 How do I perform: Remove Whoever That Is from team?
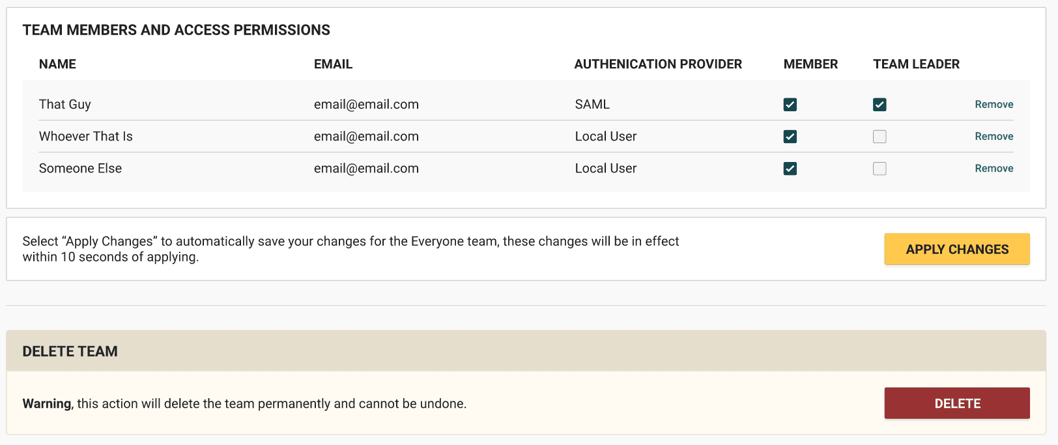[994, 136]
